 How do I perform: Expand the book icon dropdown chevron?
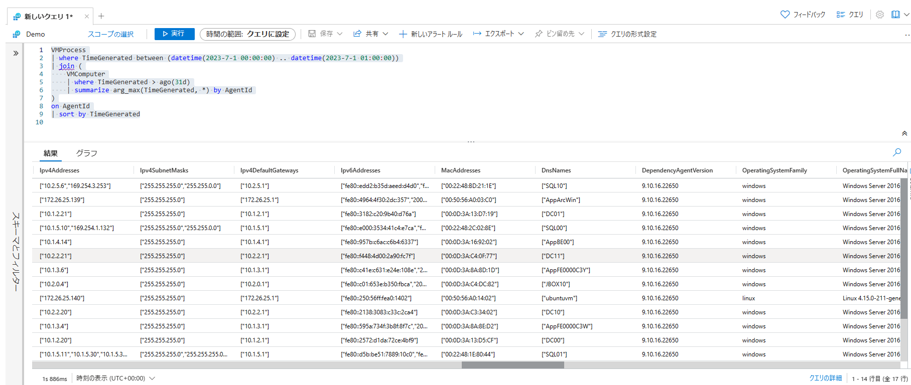pos(906,15)
